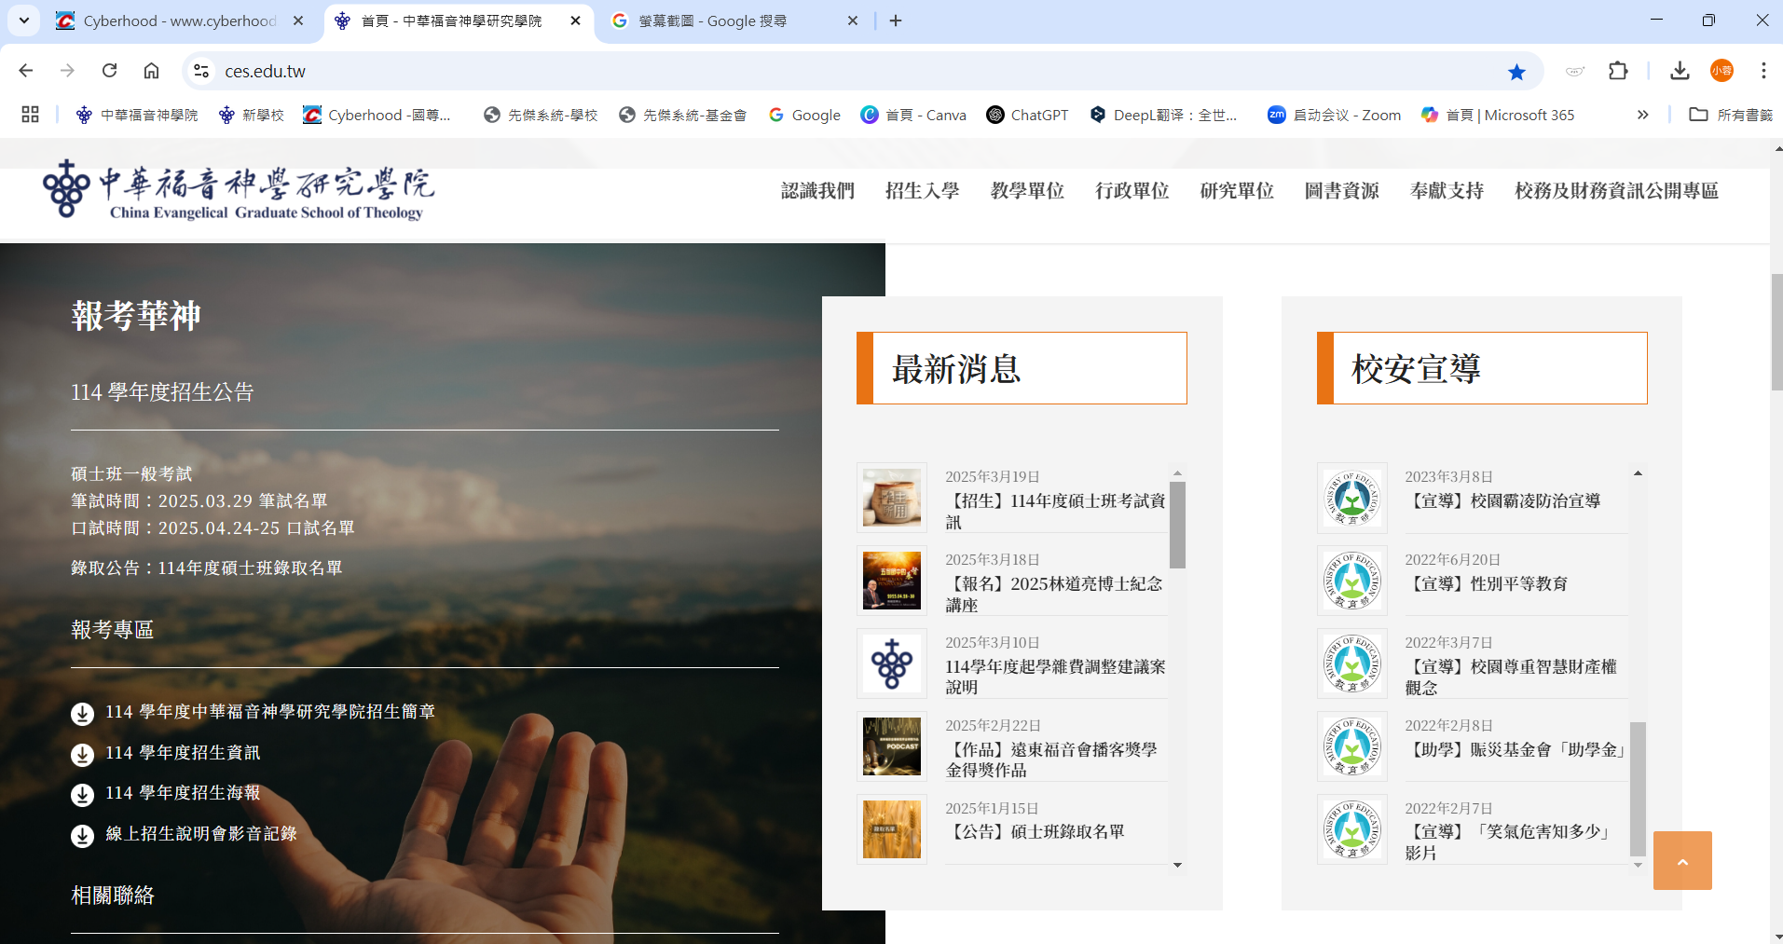
Task: Open 招生入學 menu
Action: [922, 190]
